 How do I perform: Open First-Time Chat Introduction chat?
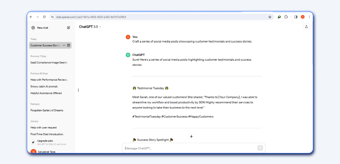pyautogui.click(x=47, y=134)
